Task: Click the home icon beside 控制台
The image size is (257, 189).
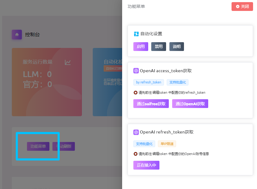Action: pos(17,35)
